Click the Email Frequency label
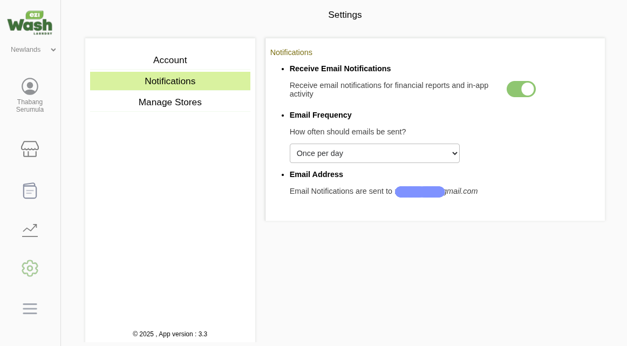The width and height of the screenshot is (627, 346). click(321, 115)
